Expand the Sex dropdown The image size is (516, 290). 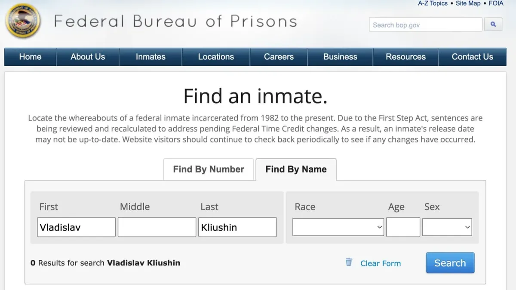coord(447,227)
